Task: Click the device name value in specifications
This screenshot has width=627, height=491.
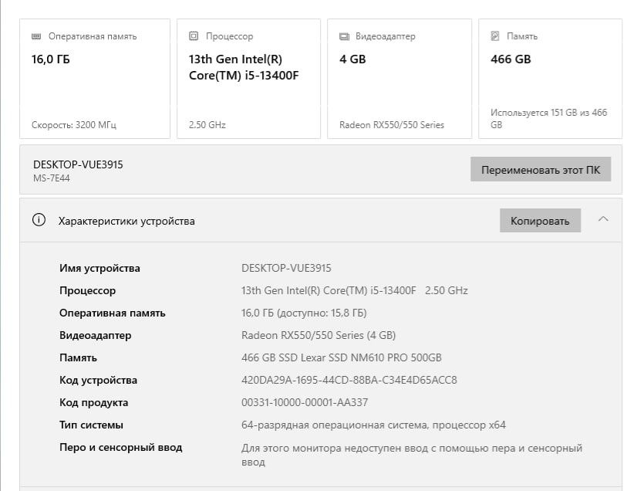Action: click(x=286, y=268)
